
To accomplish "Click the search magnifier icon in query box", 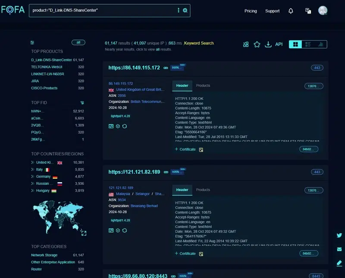I will point(185,10).
